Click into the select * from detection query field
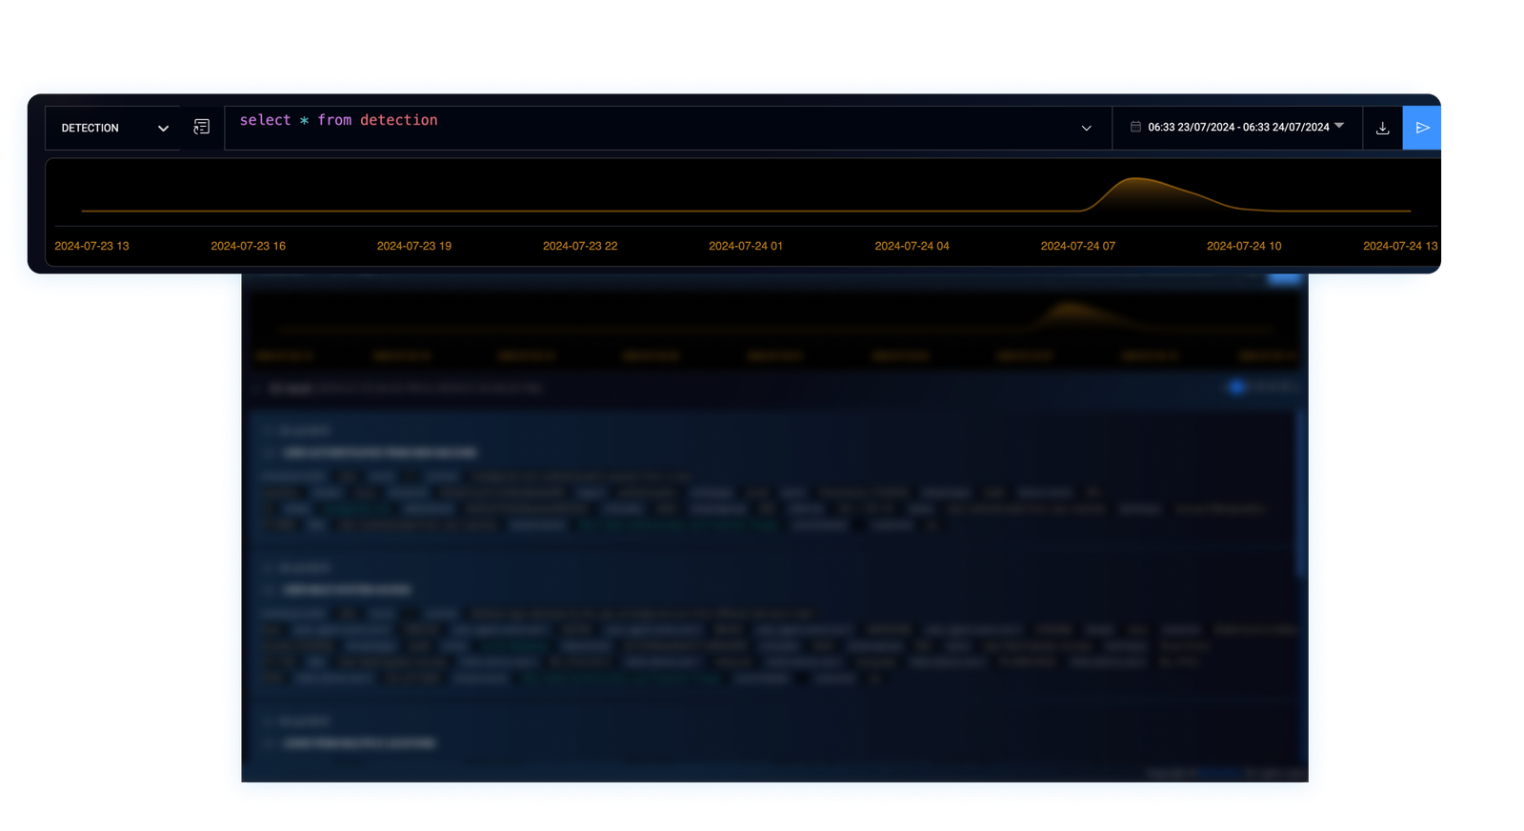This screenshot has height=831, width=1524. (x=648, y=127)
